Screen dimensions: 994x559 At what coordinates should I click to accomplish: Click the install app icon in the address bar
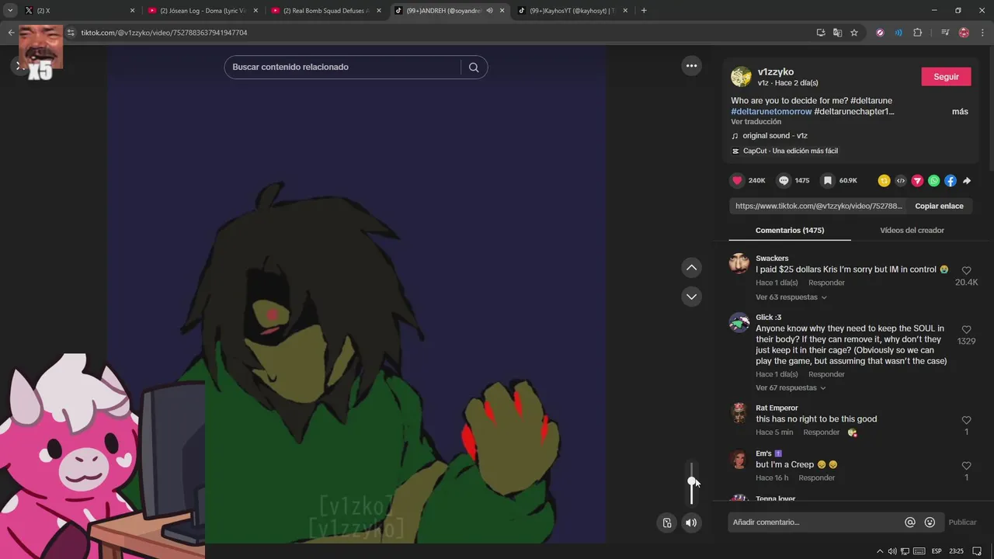(821, 33)
